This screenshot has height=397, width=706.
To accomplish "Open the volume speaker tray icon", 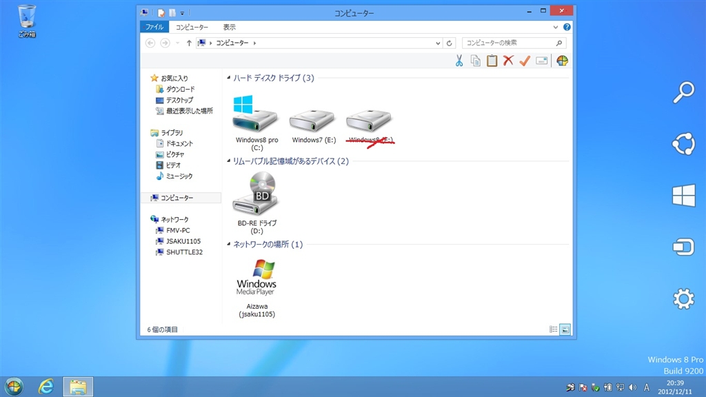I will tap(633, 387).
